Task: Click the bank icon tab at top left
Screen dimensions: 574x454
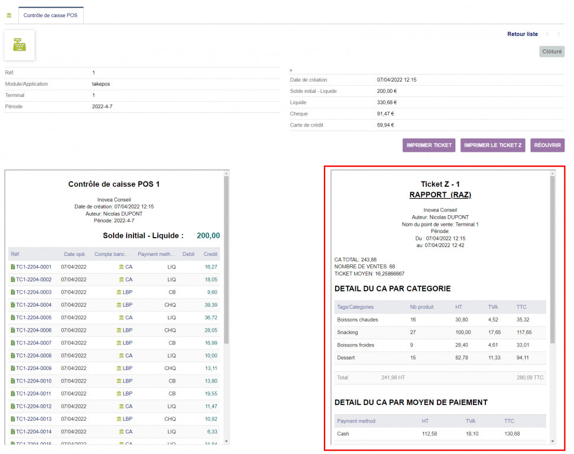Action: click(x=9, y=15)
